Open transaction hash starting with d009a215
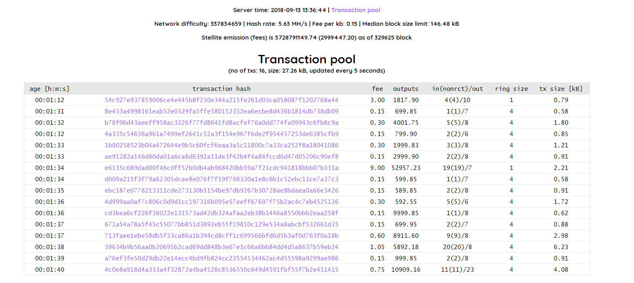The width and height of the screenshot is (634, 283). tap(222, 179)
